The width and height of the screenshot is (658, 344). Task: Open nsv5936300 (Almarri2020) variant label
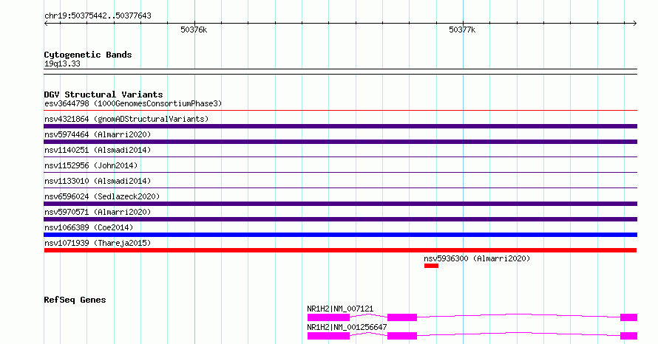477,258
